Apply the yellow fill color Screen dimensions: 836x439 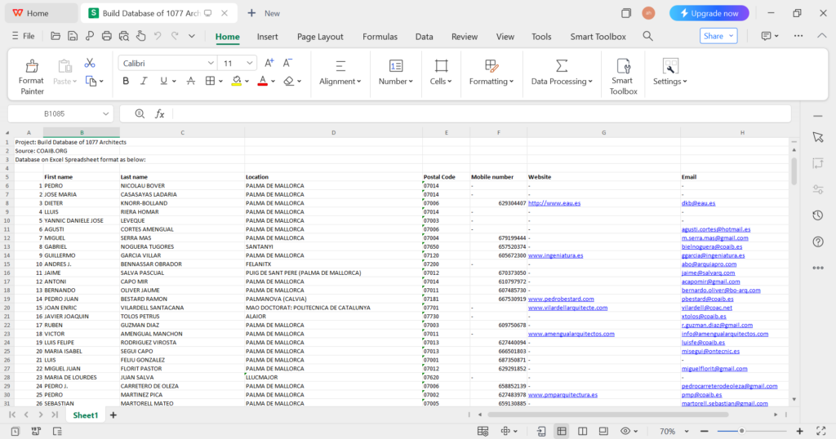pyautogui.click(x=237, y=81)
